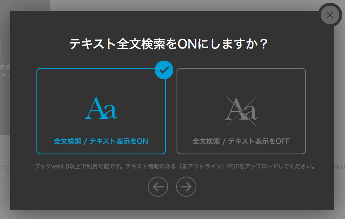Close the dialog with the X button
345x219 pixels.
pyautogui.click(x=330, y=15)
